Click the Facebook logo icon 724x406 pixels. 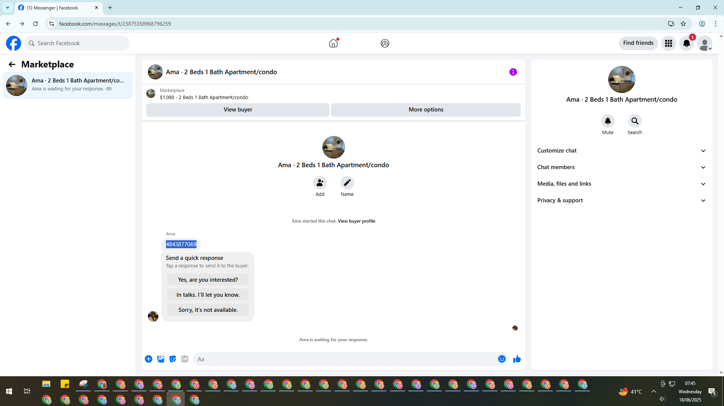pos(14,43)
